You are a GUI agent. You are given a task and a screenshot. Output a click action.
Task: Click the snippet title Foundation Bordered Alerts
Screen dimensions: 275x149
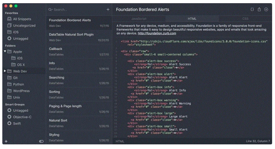tap(142, 10)
